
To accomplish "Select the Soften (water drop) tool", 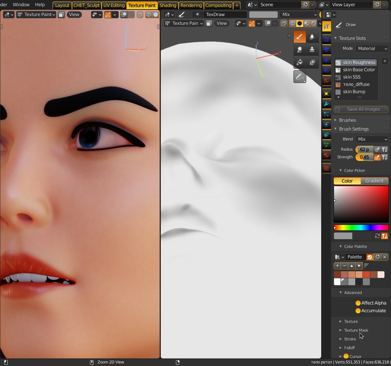I will (312, 37).
